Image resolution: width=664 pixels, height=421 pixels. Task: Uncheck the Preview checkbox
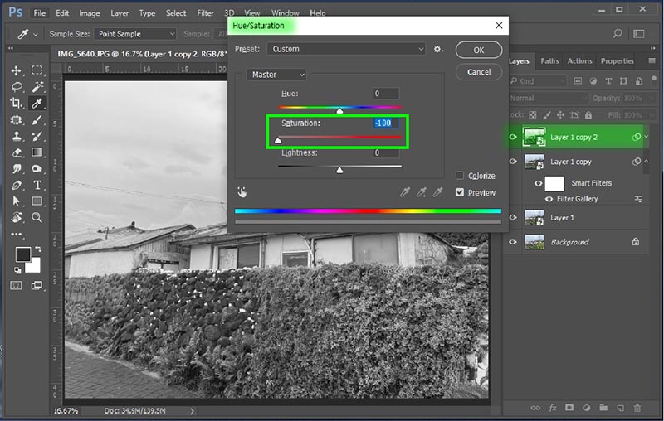[x=460, y=192]
